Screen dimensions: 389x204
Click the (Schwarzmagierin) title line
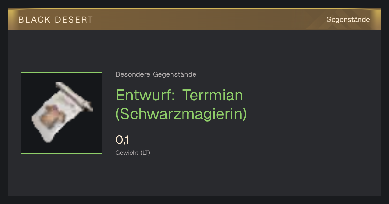point(181,114)
